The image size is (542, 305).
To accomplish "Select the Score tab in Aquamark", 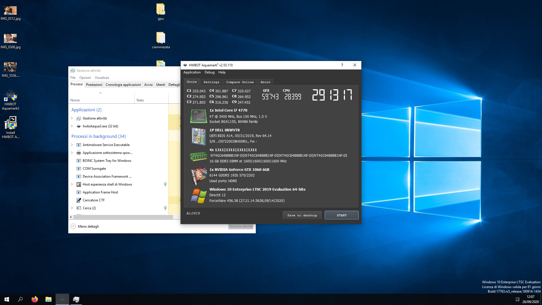I will (192, 82).
